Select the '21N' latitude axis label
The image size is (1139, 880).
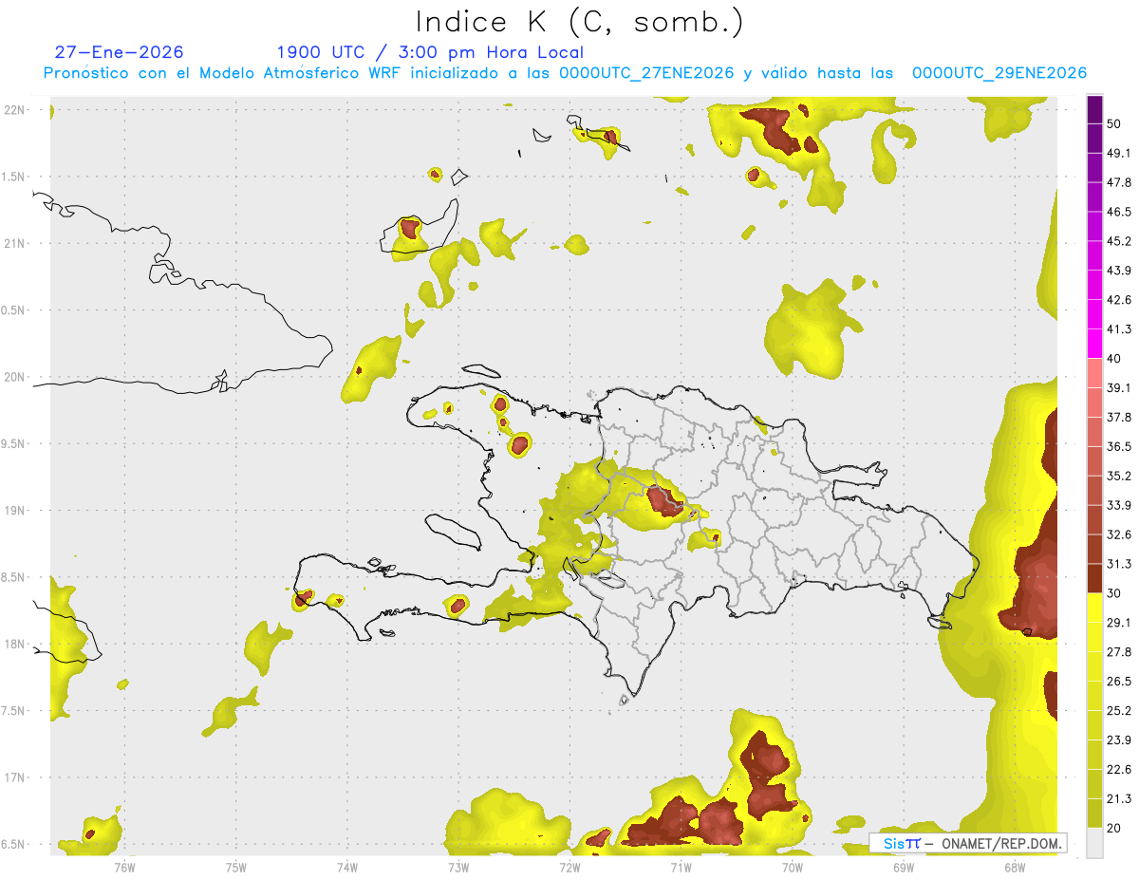pos(14,243)
